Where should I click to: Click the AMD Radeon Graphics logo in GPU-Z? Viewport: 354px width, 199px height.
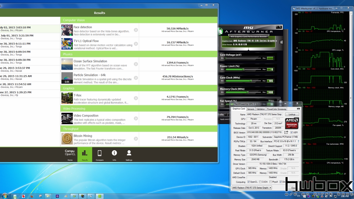(x=292, y=124)
